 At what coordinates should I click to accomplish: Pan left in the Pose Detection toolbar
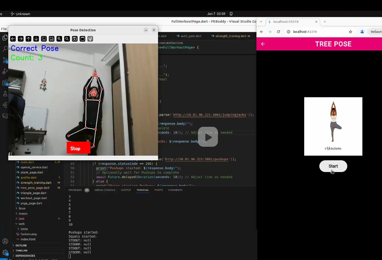pyautogui.click(x=13, y=39)
